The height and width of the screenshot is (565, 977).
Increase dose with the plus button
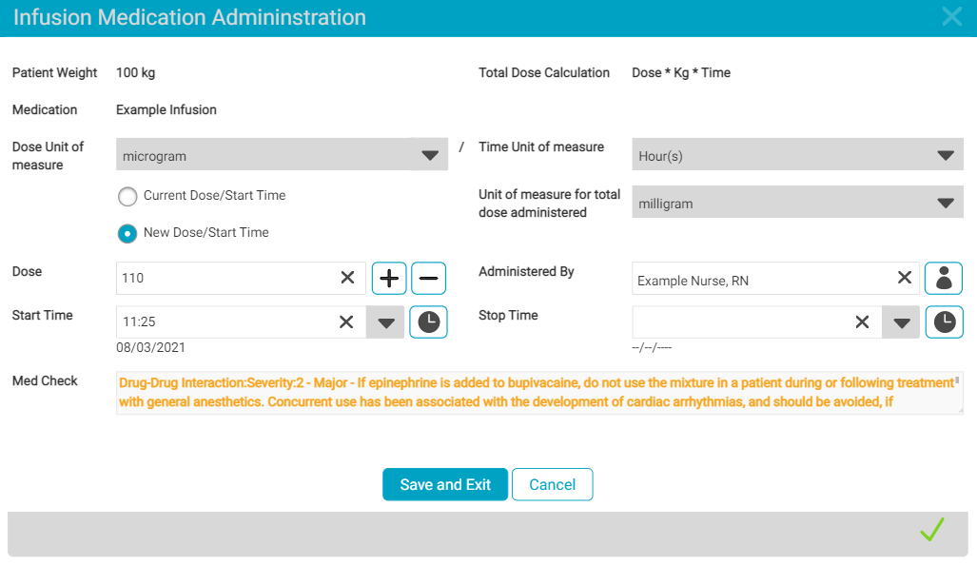(389, 278)
